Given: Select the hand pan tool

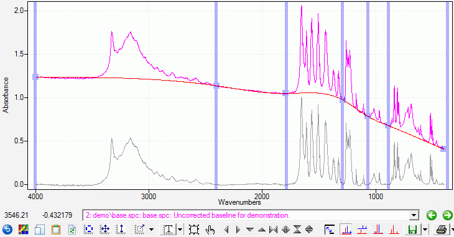Looking at the screenshot, I should tap(210, 230).
